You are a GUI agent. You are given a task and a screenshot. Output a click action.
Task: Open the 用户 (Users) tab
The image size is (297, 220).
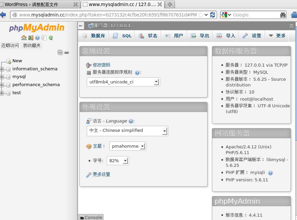pos(174,36)
